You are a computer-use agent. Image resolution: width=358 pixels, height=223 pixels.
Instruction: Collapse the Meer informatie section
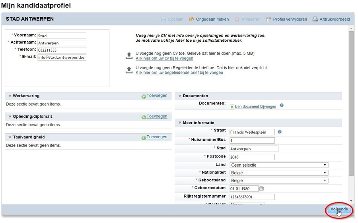point(180,123)
